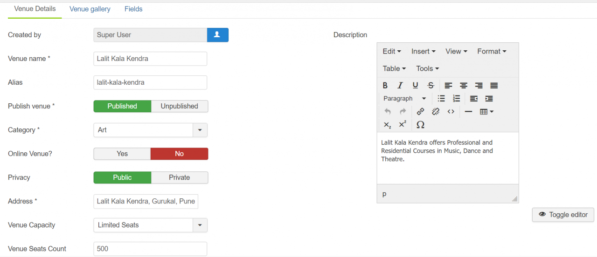Insert special character with the Omega icon
Screen dimensions: 597x257
click(420, 125)
